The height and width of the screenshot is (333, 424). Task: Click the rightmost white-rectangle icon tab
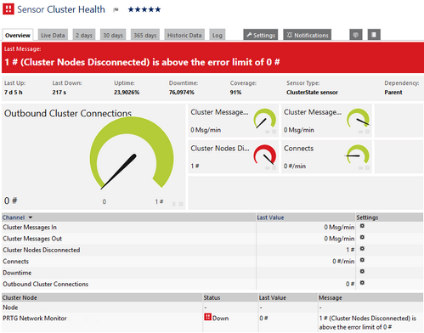point(374,35)
